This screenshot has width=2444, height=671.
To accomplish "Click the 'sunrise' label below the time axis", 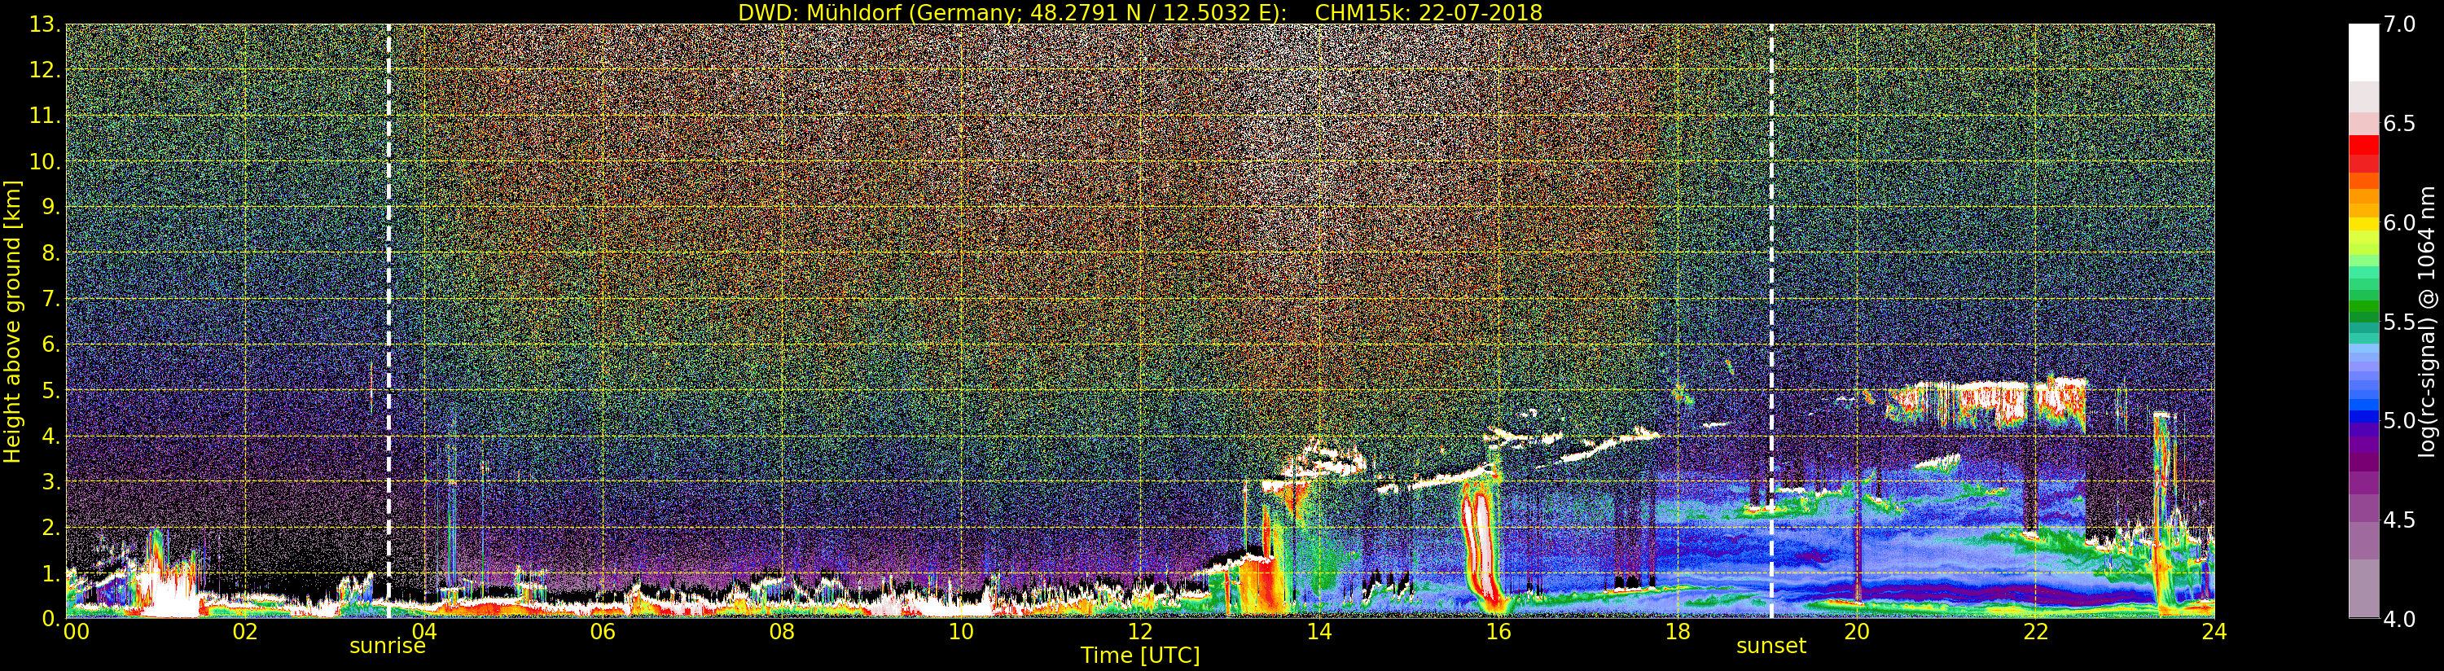I will [387, 647].
